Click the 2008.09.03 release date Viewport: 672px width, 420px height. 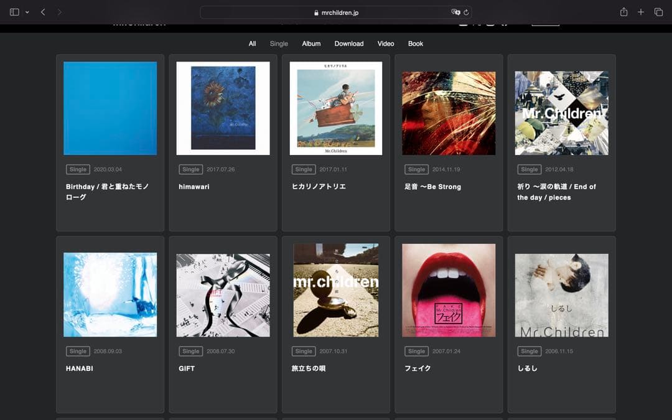point(108,351)
